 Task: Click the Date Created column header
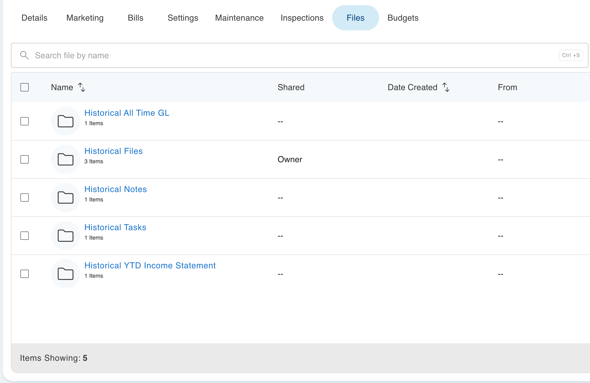point(412,87)
